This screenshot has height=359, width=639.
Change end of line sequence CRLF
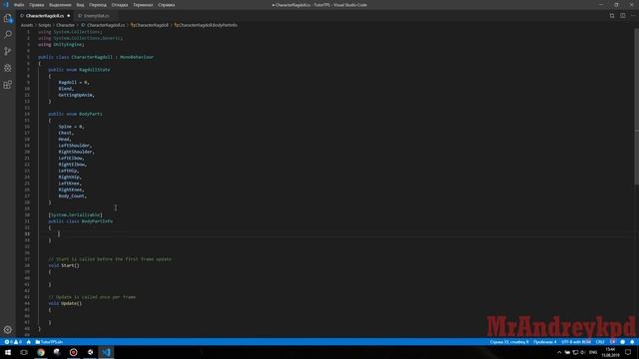(x=600, y=342)
